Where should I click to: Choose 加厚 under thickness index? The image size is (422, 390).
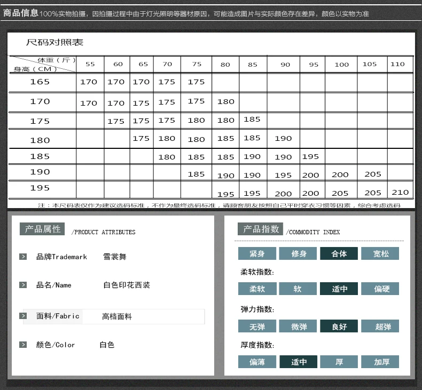(x=380, y=362)
